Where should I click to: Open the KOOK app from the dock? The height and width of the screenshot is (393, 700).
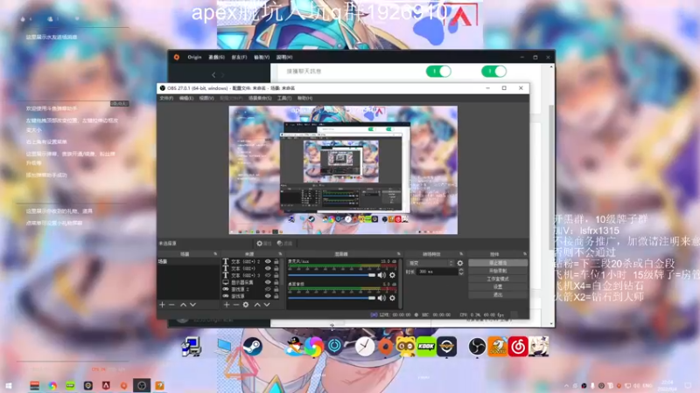(x=426, y=347)
